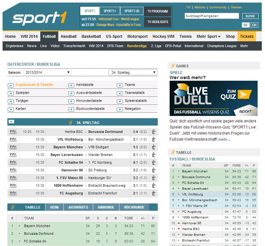This screenshot has width=265, height=246.
Task: Click the arrow icon next to Torjäger
Action: click(11, 101)
